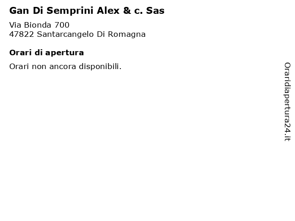Click the word Bionda in the address

point(38,25)
